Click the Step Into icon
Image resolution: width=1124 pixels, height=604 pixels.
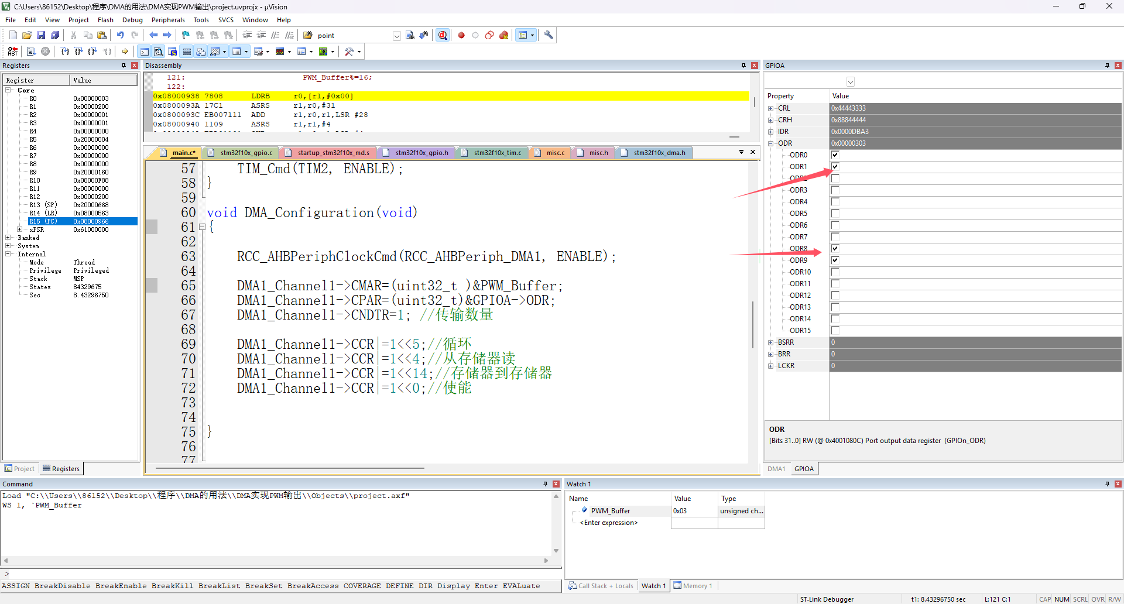click(x=65, y=52)
